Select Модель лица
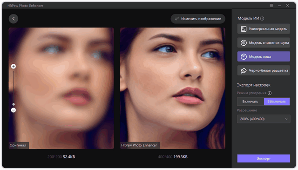This screenshot has width=298, height=170. 264,57
